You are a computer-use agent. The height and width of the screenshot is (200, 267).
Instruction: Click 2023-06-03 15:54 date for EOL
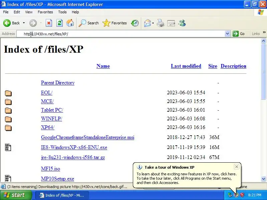[186, 93]
